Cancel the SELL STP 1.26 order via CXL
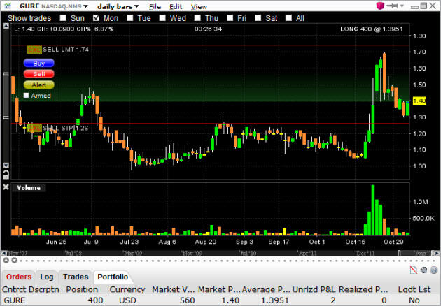The image size is (441, 306). click(32, 128)
